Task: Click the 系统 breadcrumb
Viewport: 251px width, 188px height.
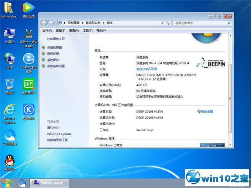Action: click(x=109, y=23)
